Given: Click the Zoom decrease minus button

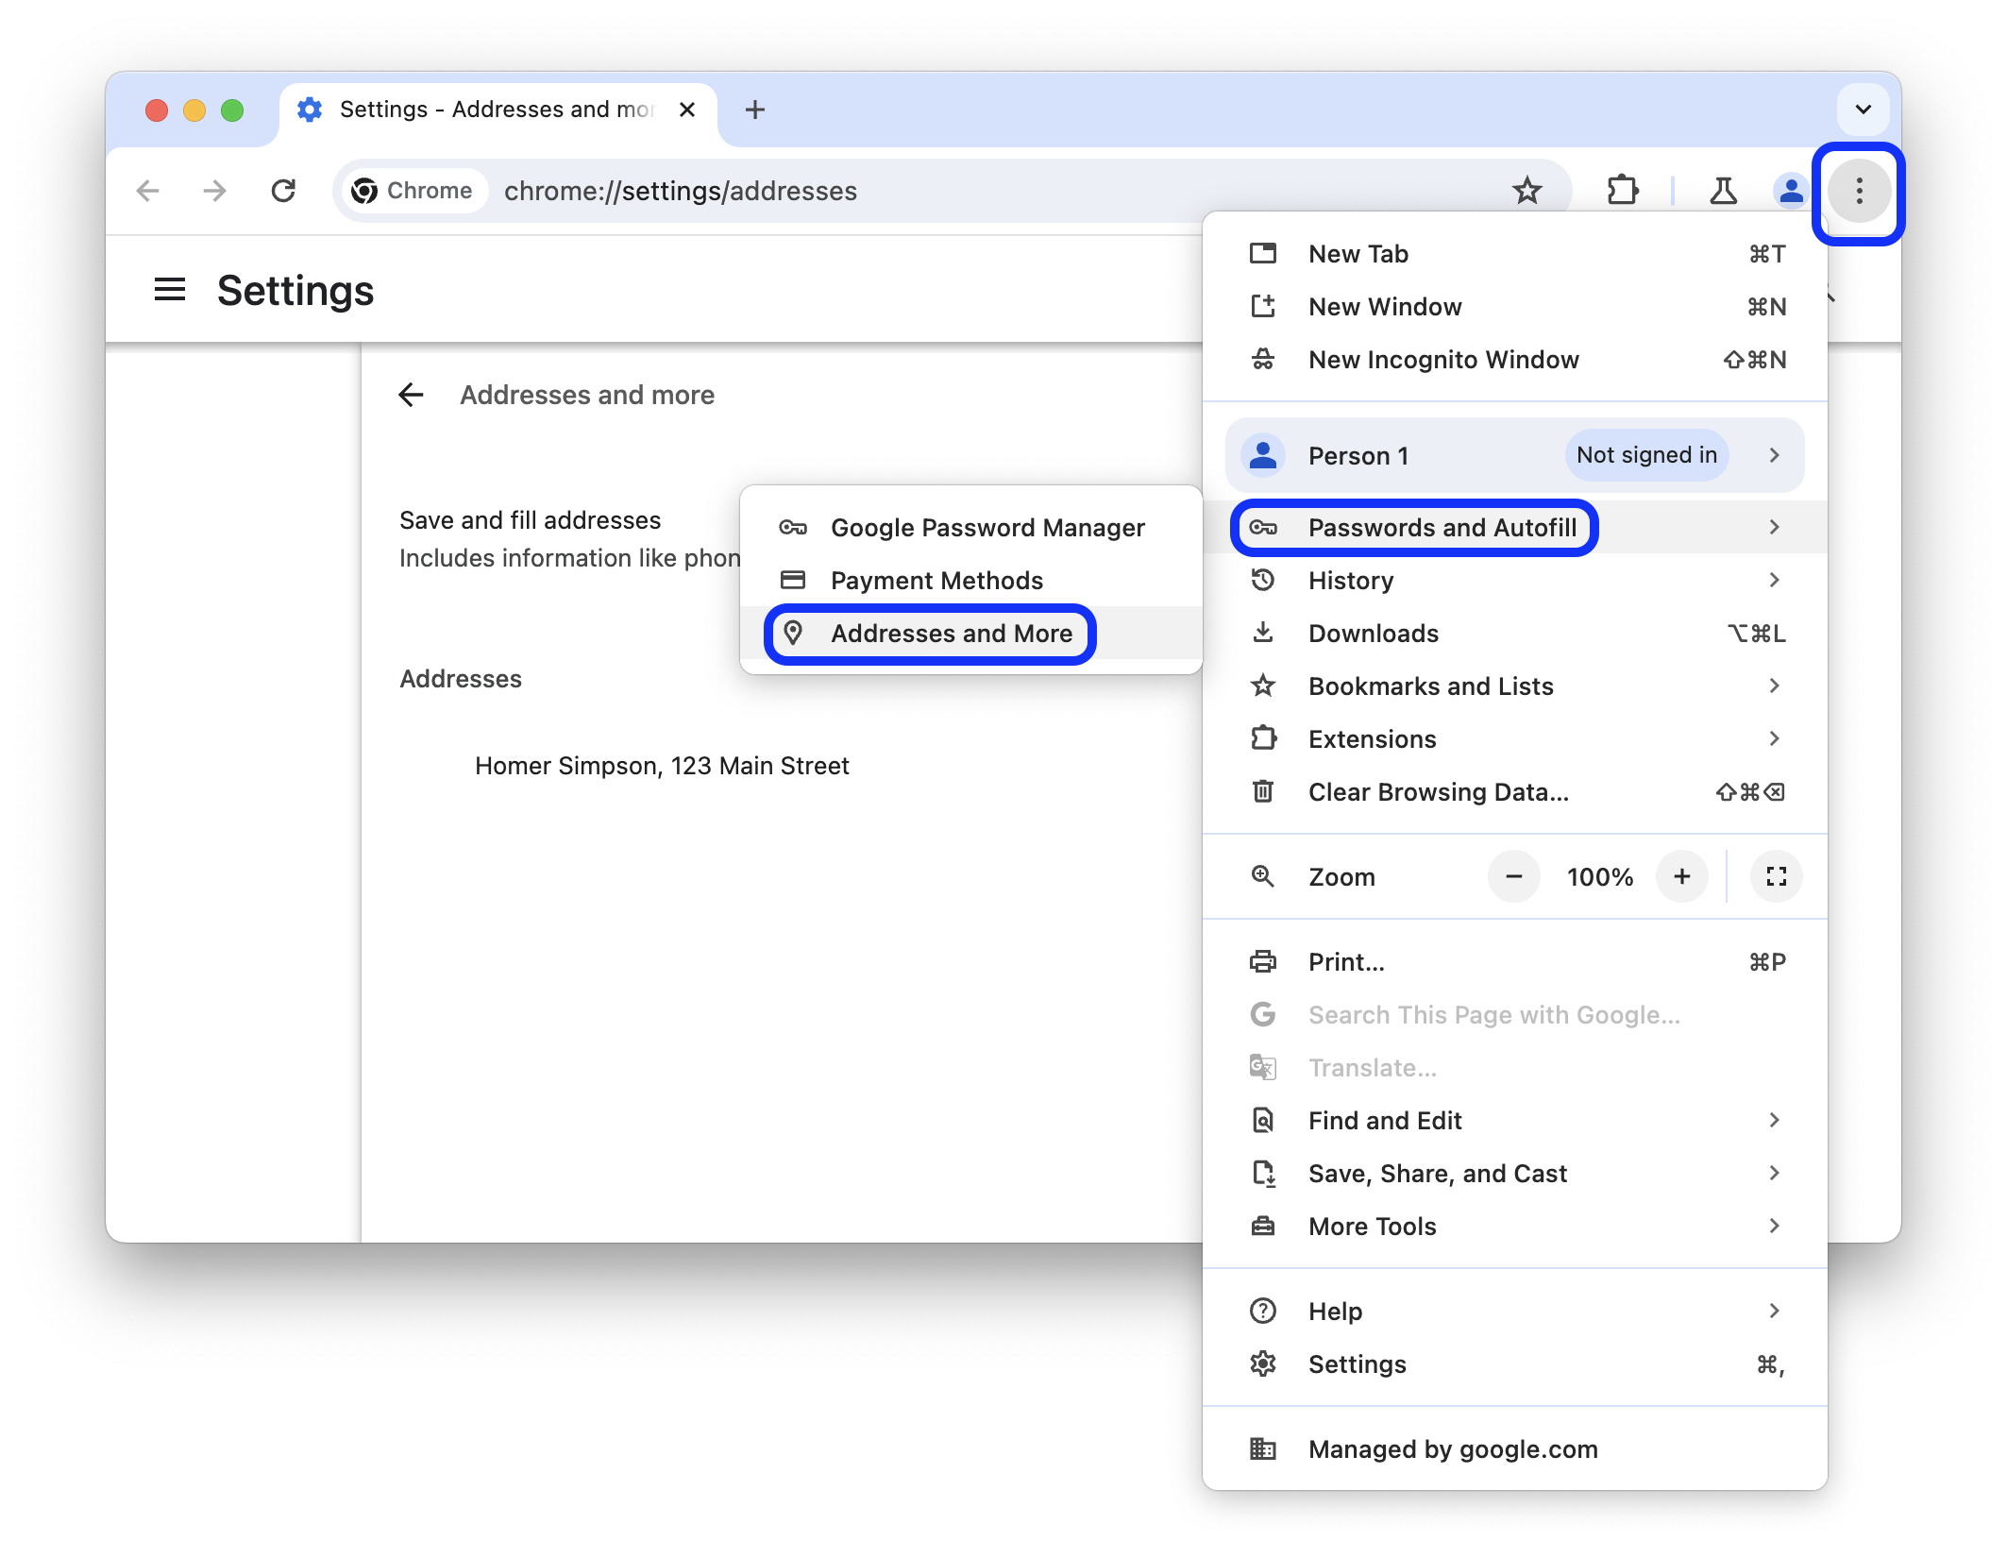Looking at the screenshot, I should click(x=1511, y=877).
